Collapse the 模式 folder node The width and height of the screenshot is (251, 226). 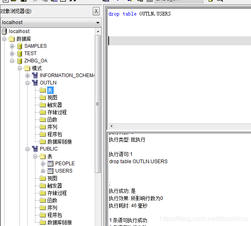(x=20, y=68)
